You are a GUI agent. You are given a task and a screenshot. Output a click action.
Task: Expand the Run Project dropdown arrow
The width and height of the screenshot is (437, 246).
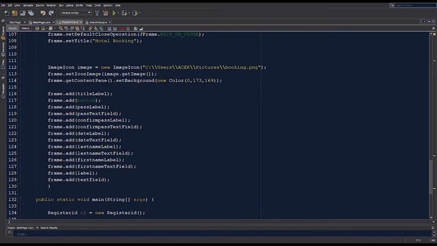118,13
